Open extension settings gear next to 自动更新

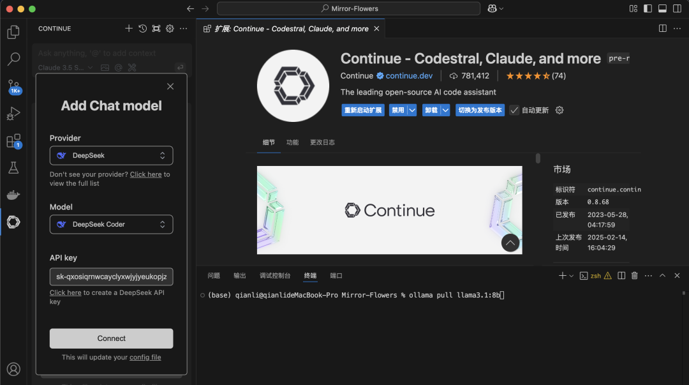click(x=559, y=110)
